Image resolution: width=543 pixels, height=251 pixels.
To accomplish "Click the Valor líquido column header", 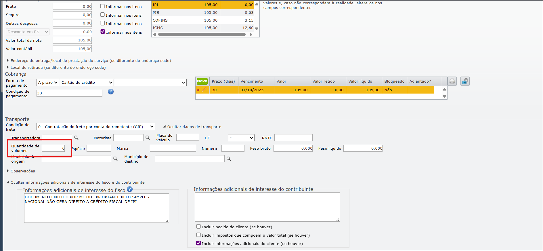I will [x=364, y=81].
